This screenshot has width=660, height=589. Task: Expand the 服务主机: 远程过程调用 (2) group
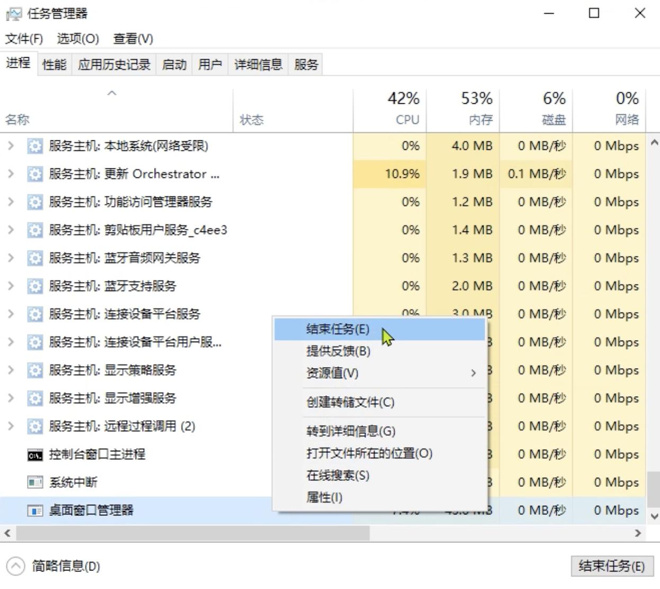coord(10,426)
